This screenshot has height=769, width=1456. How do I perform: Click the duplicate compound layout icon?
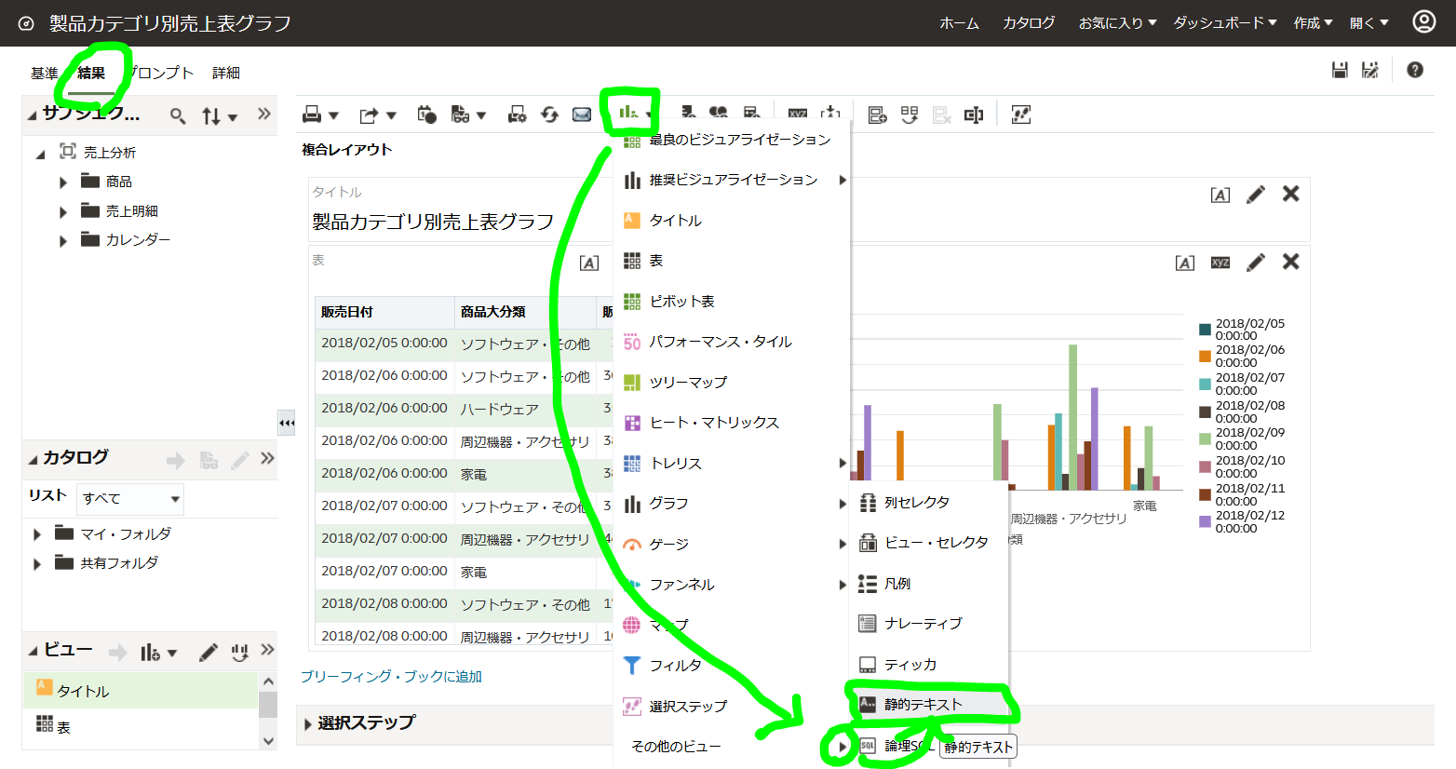[x=910, y=115]
